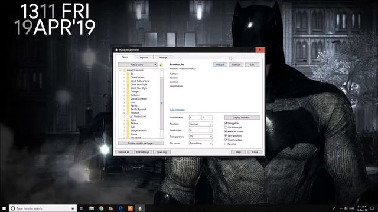Toggle the Save position checkbox
The width and height of the screenshot is (378, 212).
point(226,135)
